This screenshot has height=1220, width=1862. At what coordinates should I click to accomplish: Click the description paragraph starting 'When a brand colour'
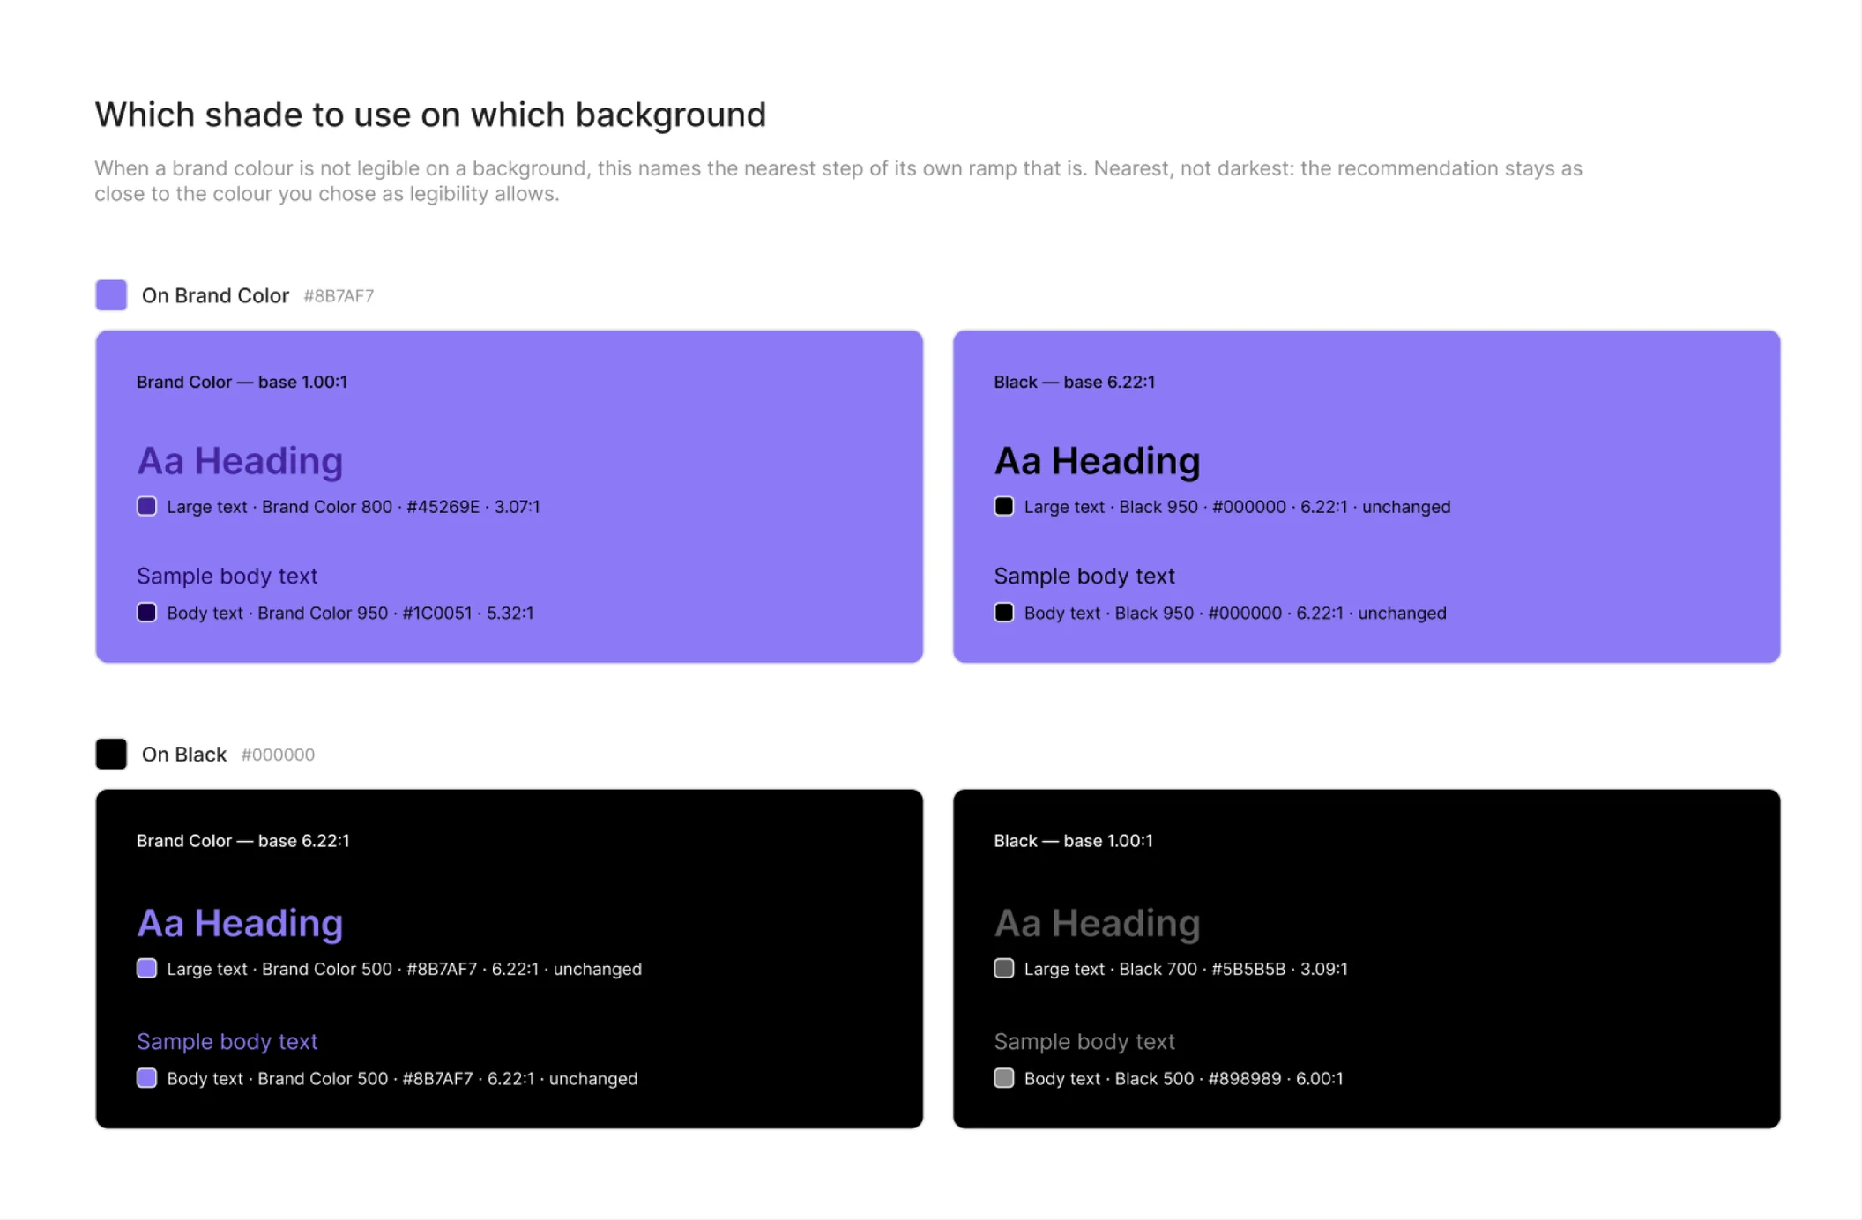click(x=838, y=181)
